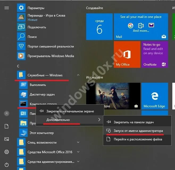Image resolution: width=175 pixels, height=170 pixels.
Task: Click the Новые text under Пирамида
Action: point(32,20)
